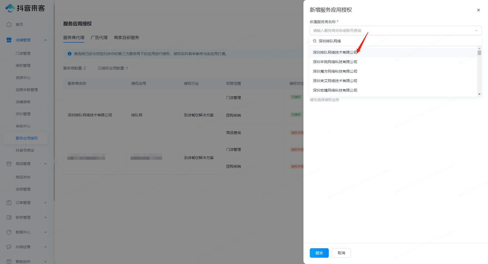
Task: Click the blue info icon in notice banner
Action: 70,54
